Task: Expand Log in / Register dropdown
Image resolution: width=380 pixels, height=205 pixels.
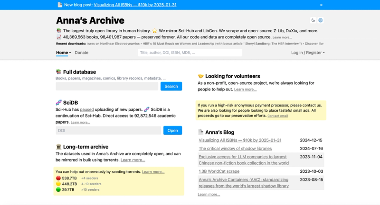Action: (x=308, y=53)
